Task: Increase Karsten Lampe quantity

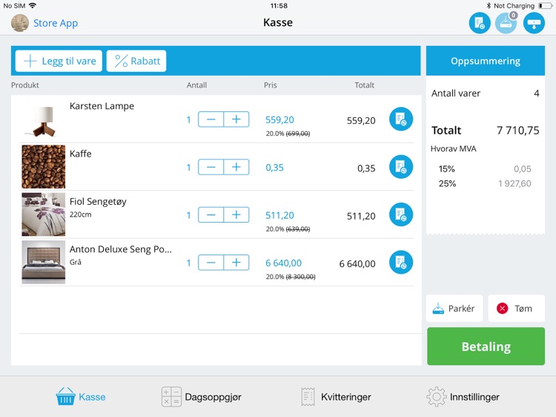Action: [x=236, y=119]
